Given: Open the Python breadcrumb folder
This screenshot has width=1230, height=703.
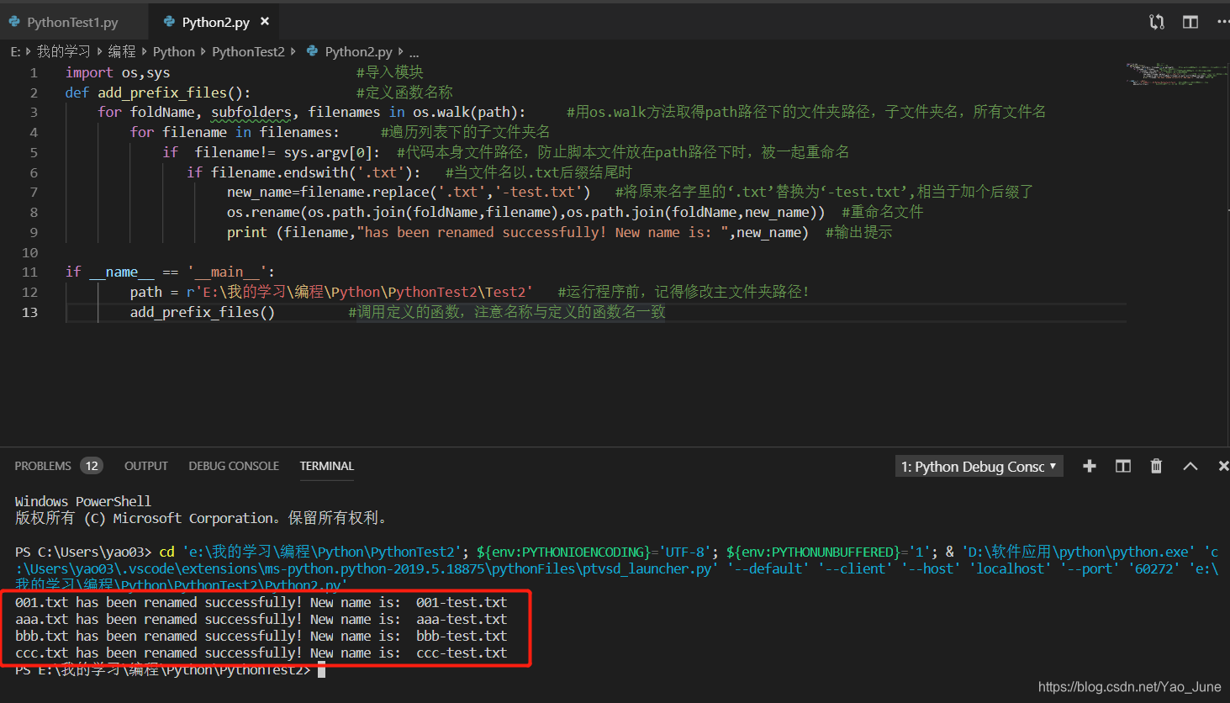Looking at the screenshot, I should click(174, 51).
